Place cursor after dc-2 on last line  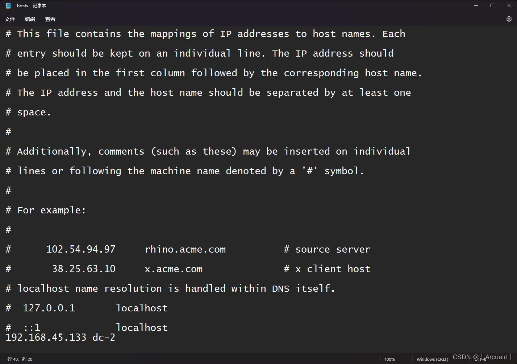(x=116, y=338)
